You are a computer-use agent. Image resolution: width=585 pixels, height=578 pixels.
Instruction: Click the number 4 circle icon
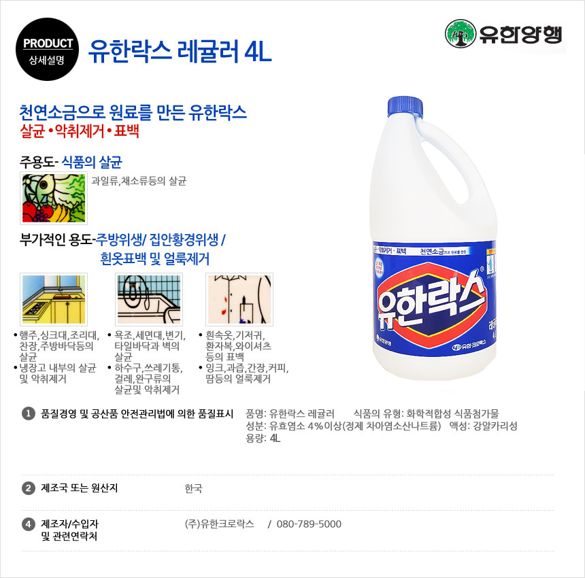pyautogui.click(x=29, y=524)
